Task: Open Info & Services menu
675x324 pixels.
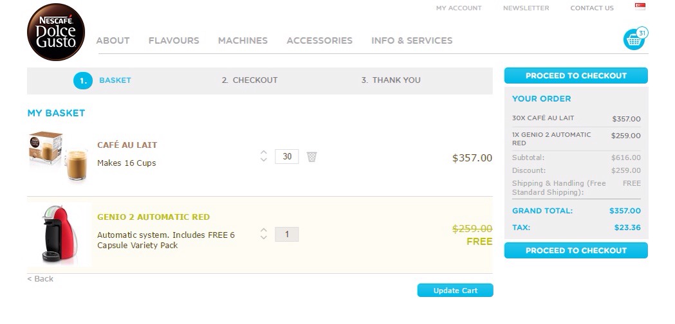Action: [412, 40]
